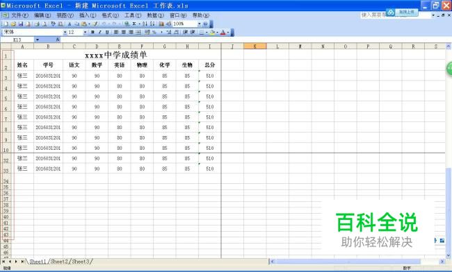Increase decimal places icon
The image size is (452, 272).
click(169, 32)
